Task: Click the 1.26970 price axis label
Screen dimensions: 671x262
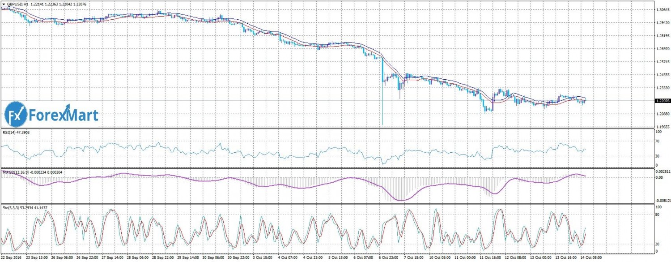Action: pyautogui.click(x=662, y=48)
